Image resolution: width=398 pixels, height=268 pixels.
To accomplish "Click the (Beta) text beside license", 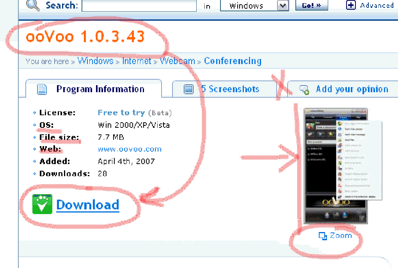I will pyautogui.click(x=160, y=113).
